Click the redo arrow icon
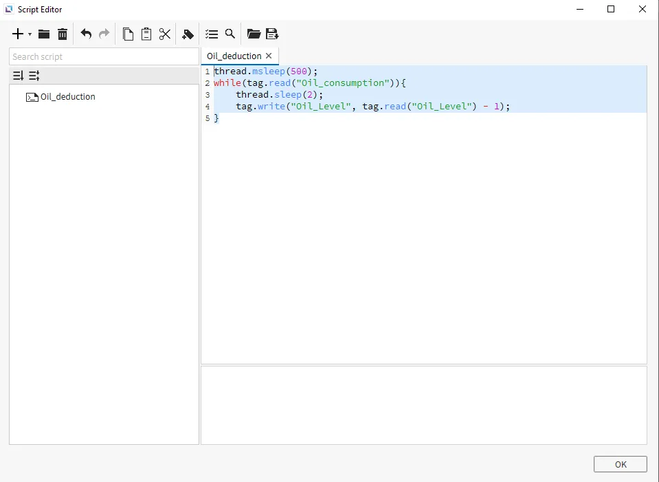Screen dimensions: 659x482 pos(104,34)
